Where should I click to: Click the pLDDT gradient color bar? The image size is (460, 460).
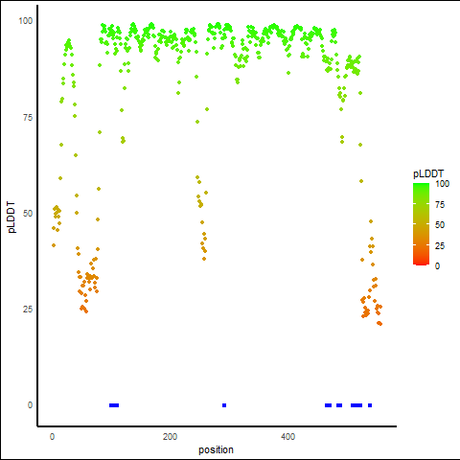coord(421,224)
